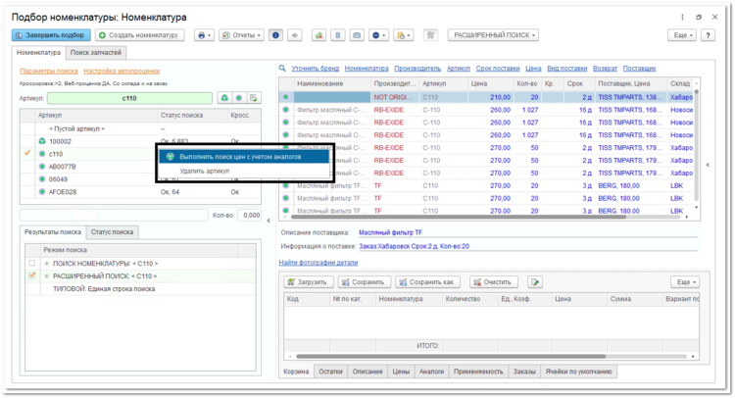Collapse right side panel with arrow
Screen dimensions: 735x398
point(708,165)
